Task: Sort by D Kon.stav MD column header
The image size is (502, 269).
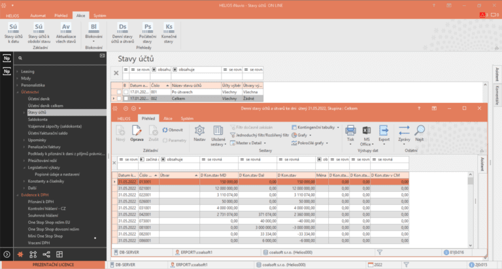Action: pyautogui.click(x=219, y=175)
